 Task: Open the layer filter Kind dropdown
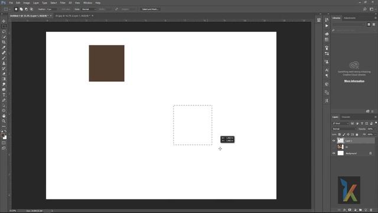341,124
